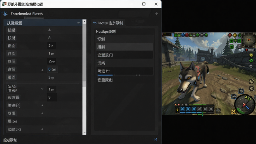Expand the plus on the bottom clc) row
Viewport: 256px width, 144px height.
click(x=42, y=129)
